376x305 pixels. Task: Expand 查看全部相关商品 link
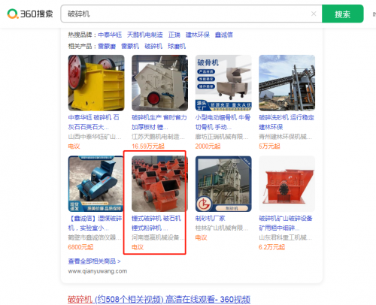[x=94, y=261]
